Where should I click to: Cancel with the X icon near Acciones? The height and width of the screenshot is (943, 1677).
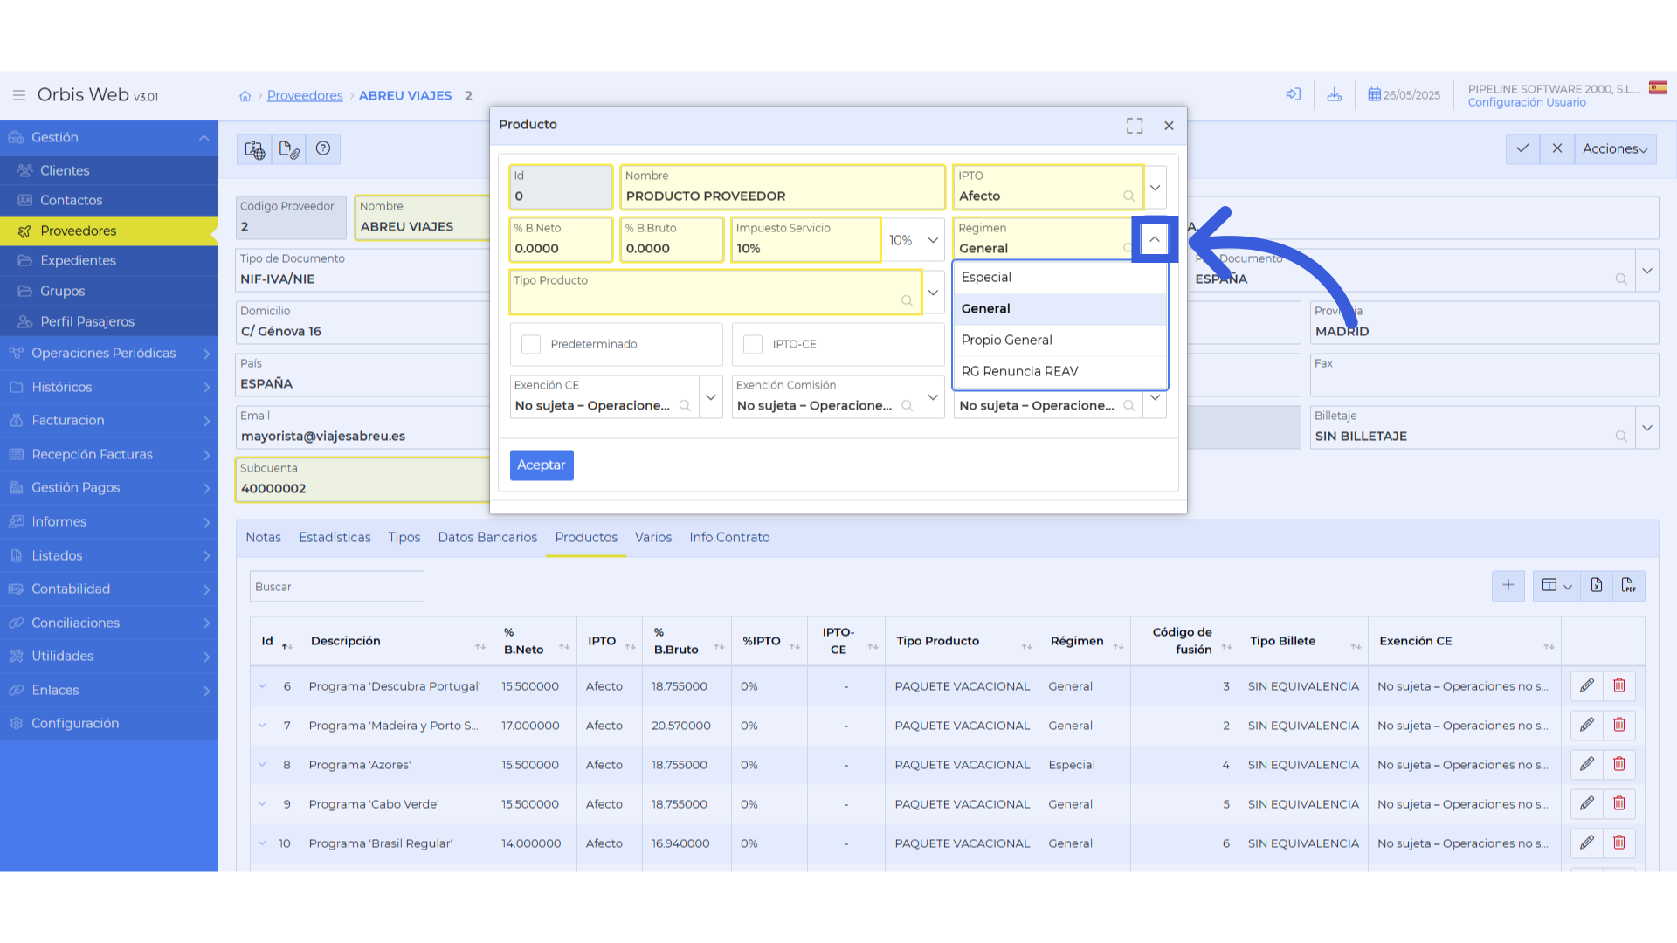1556,148
